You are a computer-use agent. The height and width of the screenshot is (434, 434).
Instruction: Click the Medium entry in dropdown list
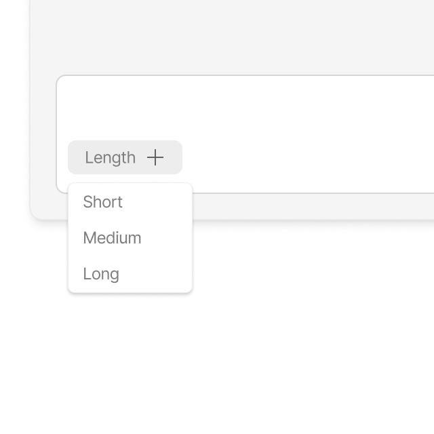coord(112,238)
